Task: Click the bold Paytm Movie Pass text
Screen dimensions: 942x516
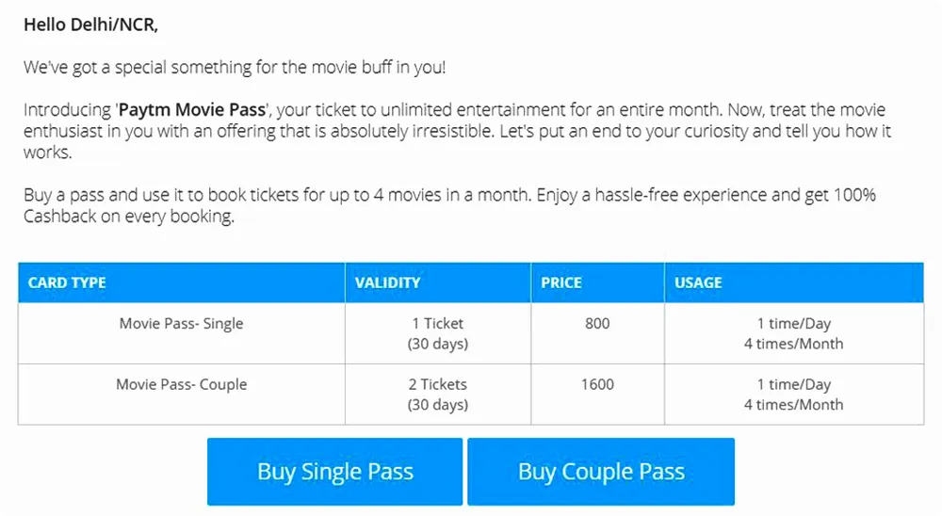Action: (192, 110)
